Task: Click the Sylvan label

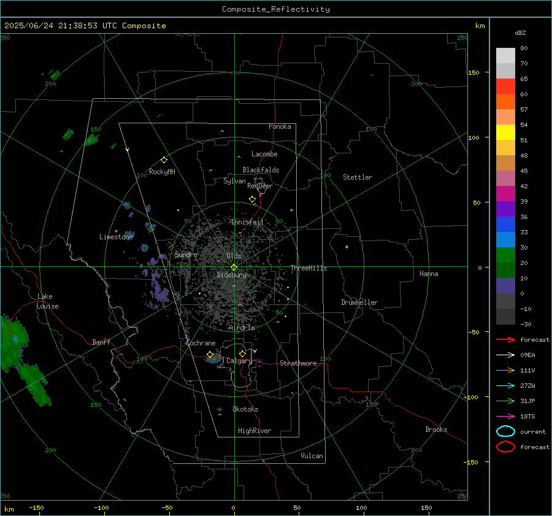Action: click(x=234, y=181)
